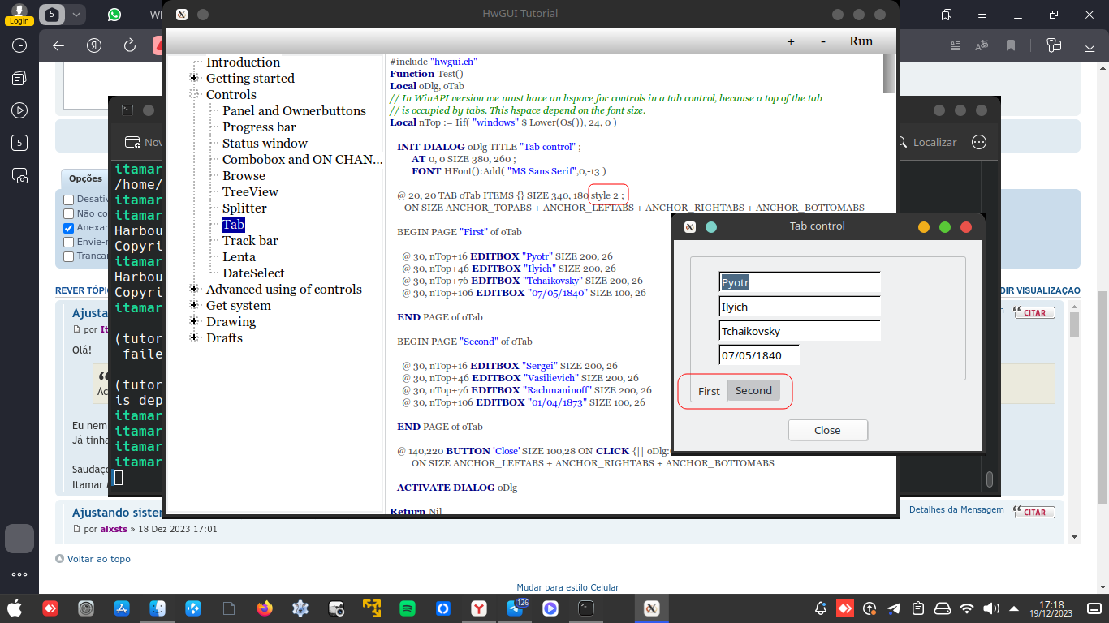Select the 'First' tab in dialog
1109x623 pixels.
click(x=709, y=391)
